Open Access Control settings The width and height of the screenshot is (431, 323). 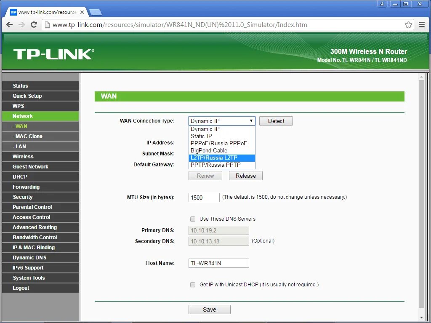40,217
